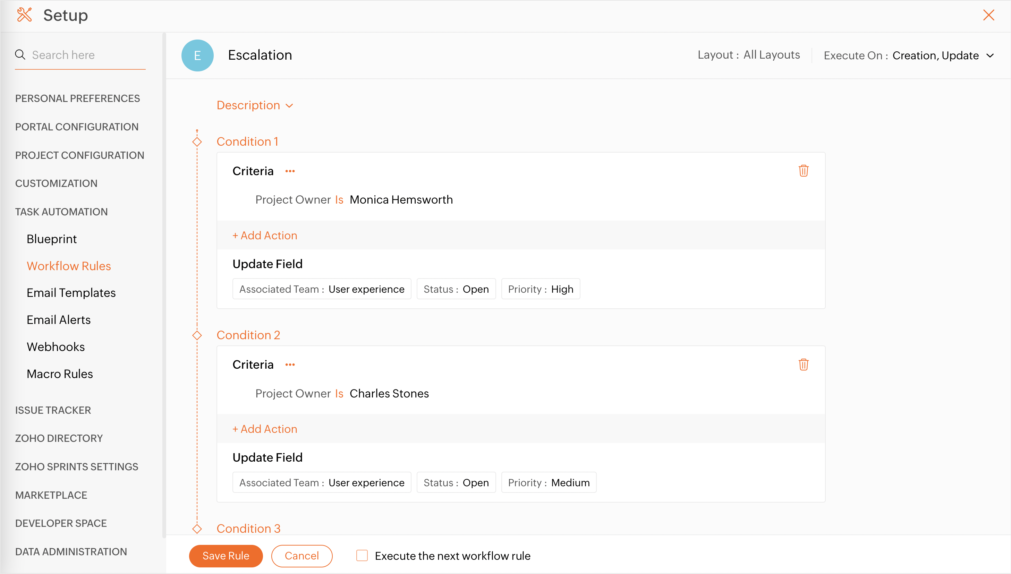Open Condition 1 criteria options ellipsis
The height and width of the screenshot is (574, 1011).
(x=290, y=171)
